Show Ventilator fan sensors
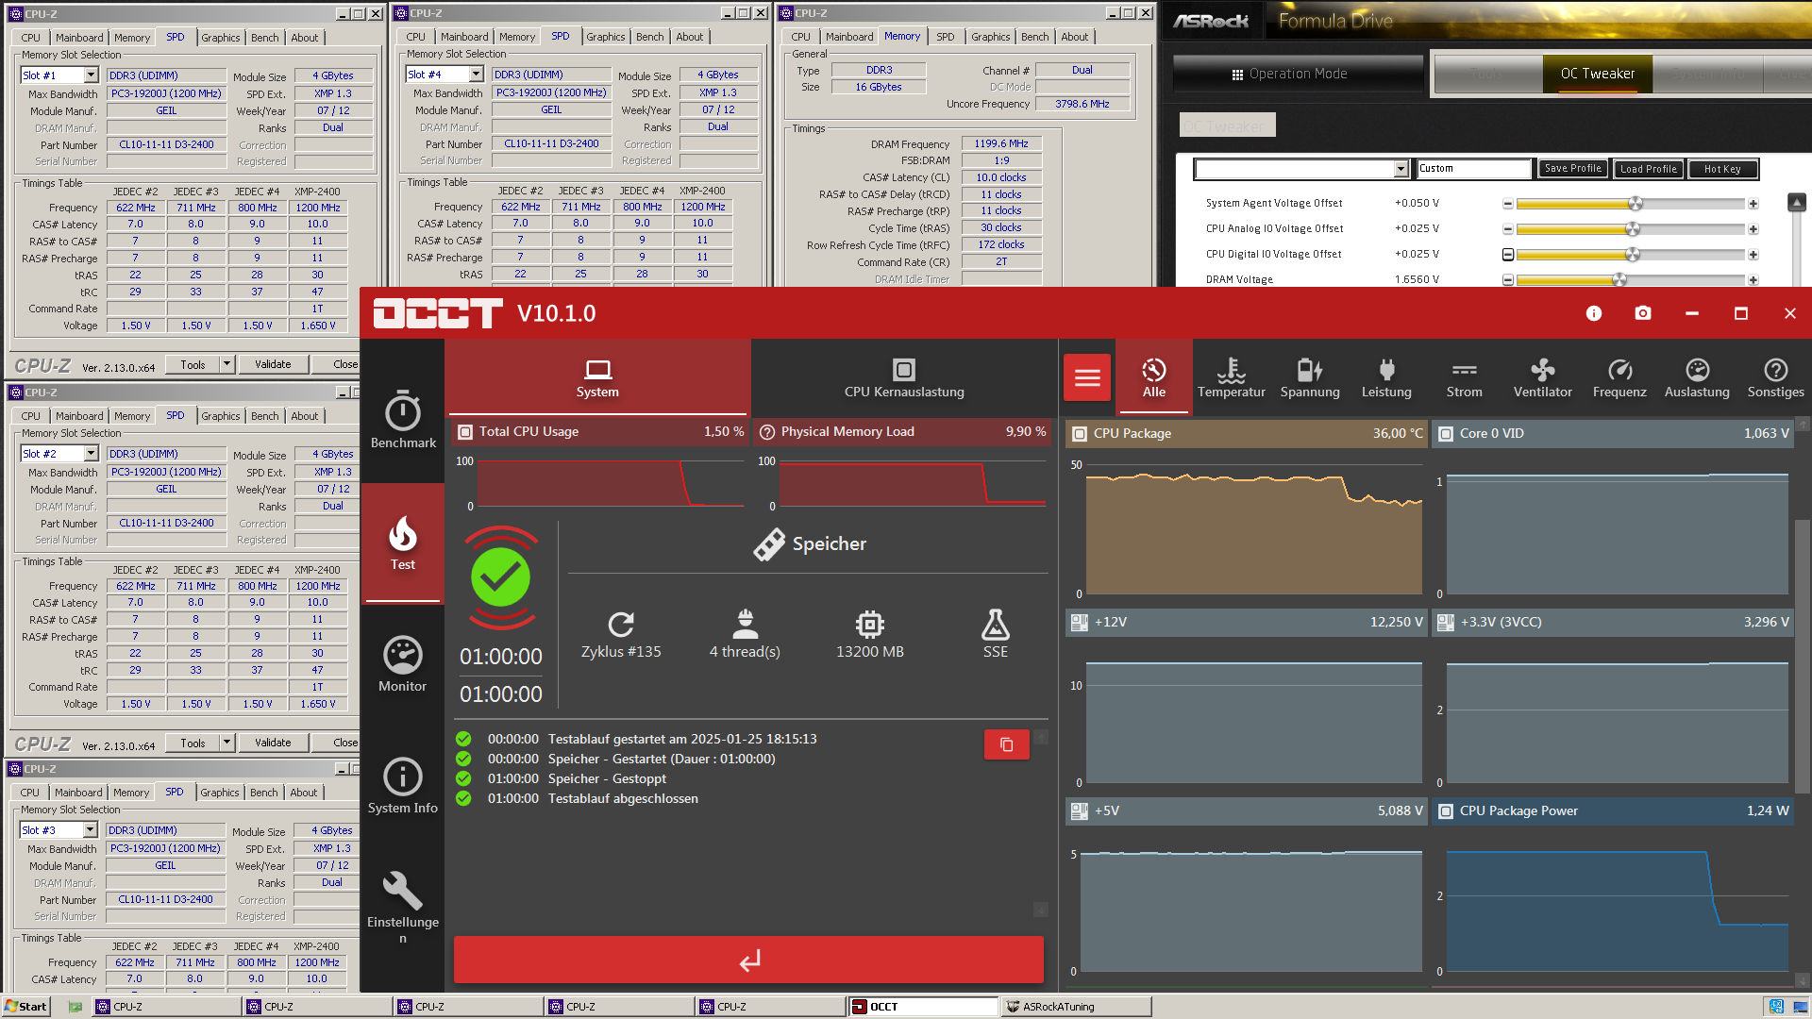 (x=1542, y=377)
